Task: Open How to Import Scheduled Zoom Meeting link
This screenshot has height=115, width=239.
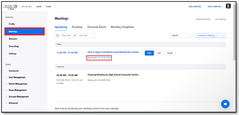Action: click(113, 52)
